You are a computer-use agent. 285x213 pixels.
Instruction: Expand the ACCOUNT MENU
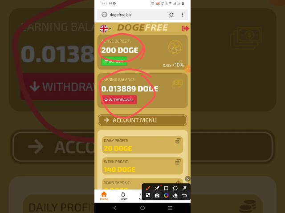point(142,120)
